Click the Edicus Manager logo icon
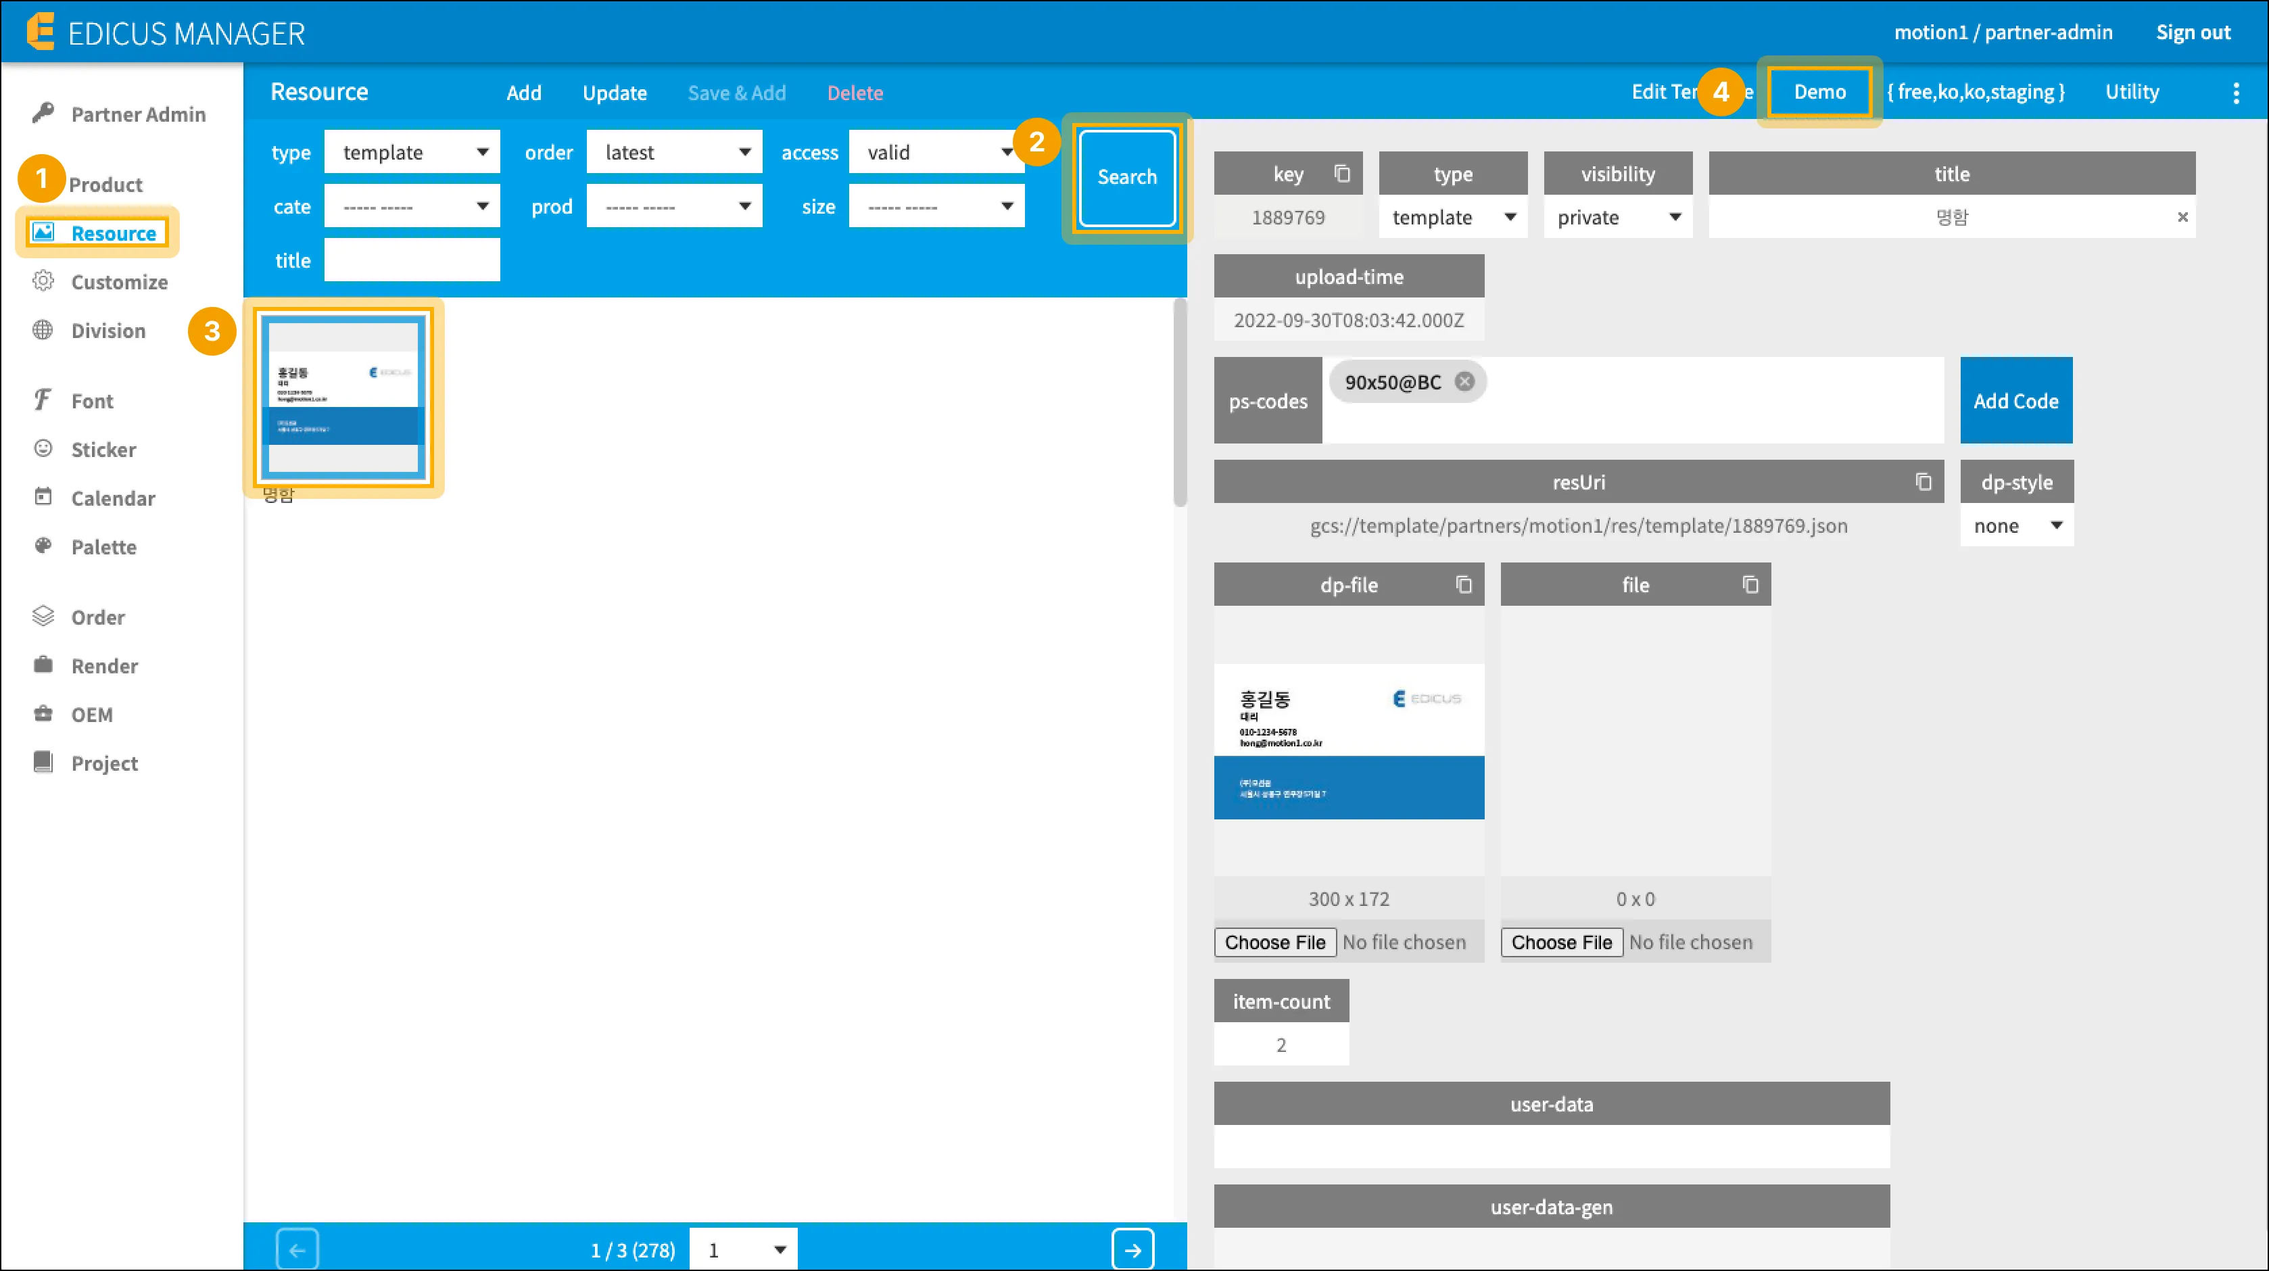Image resolution: width=2269 pixels, height=1271 pixels. pos(41,32)
